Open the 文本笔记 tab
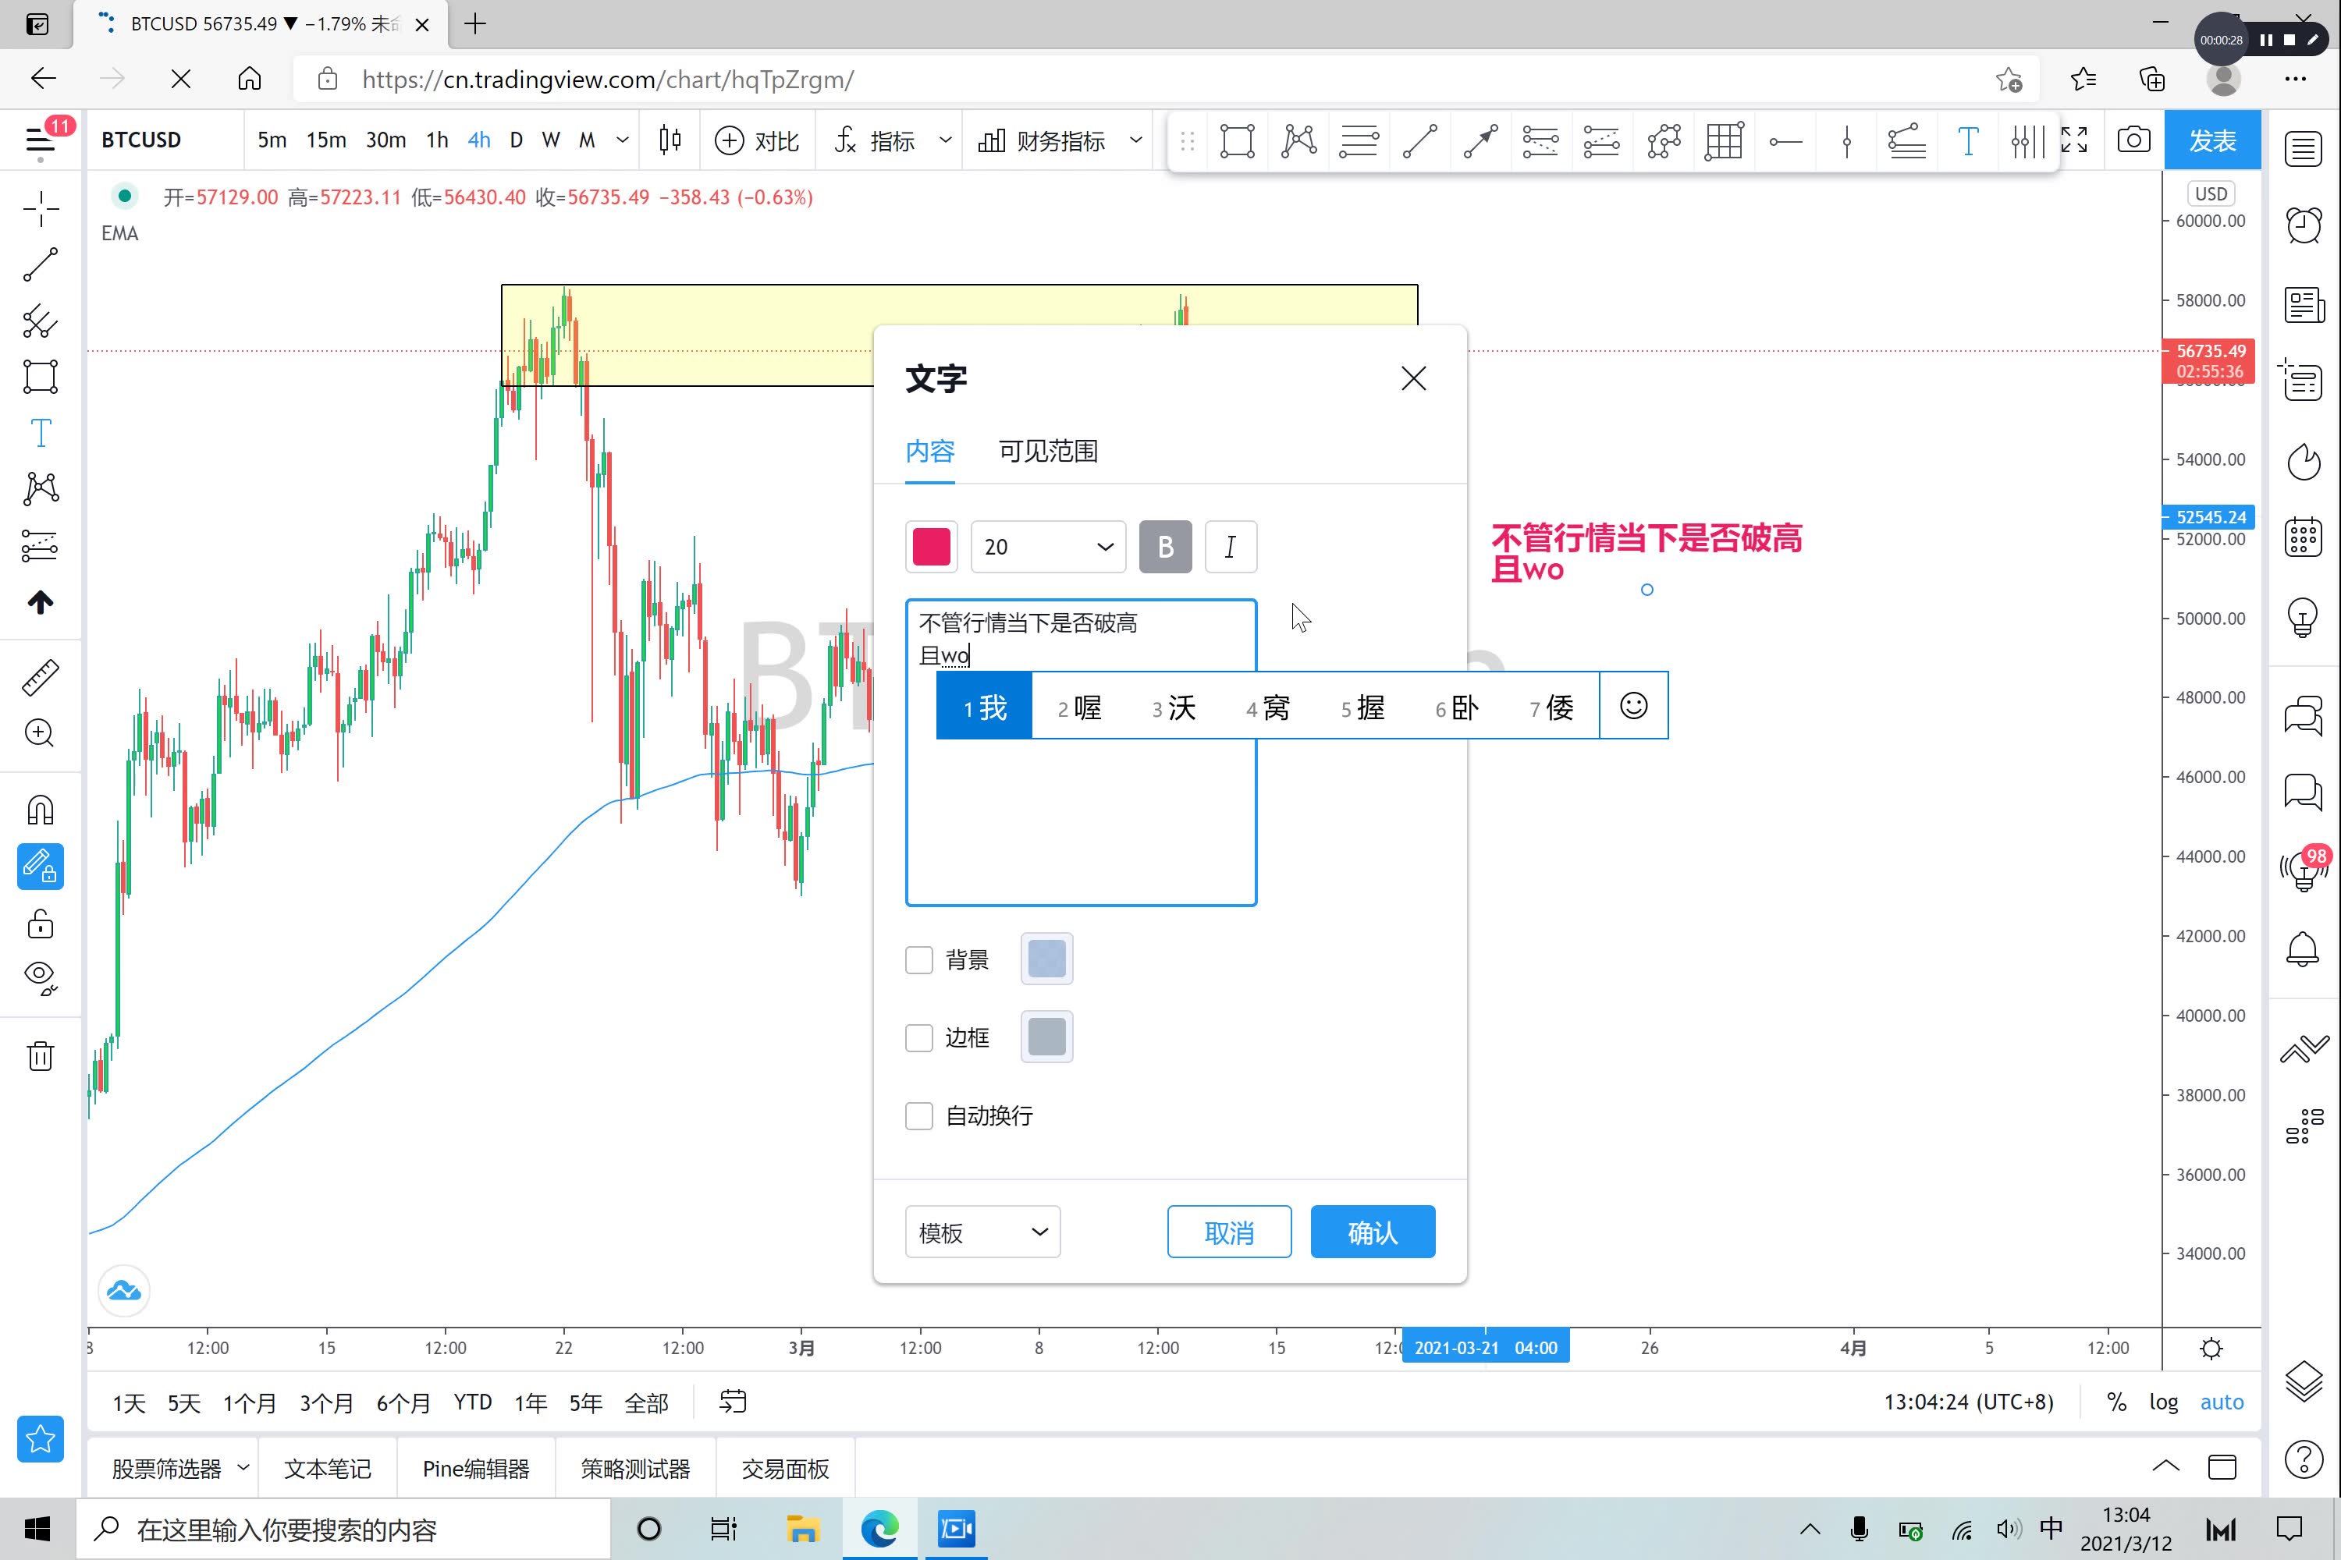This screenshot has height=1560, width=2341. (x=328, y=1467)
